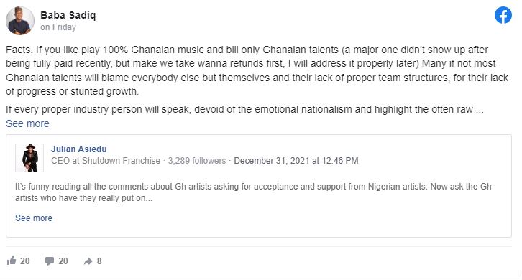Expand Baba Sadiq's post with See more
The width and height of the screenshot is (522, 280).
pos(27,123)
